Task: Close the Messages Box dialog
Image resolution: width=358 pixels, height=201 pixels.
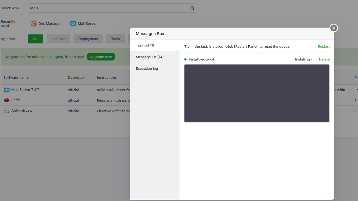Action: [334, 28]
